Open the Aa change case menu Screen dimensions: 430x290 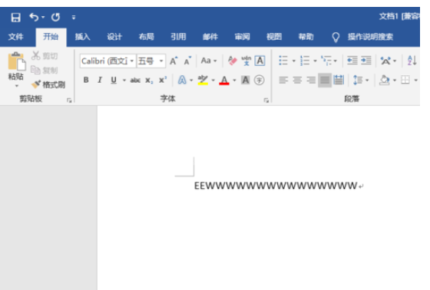[x=209, y=61]
